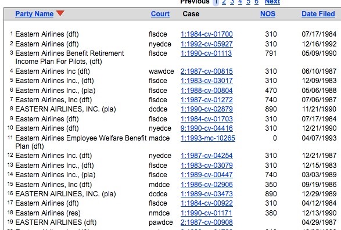Click court code 'pawdce'
The width and height of the screenshot is (341, 230).
[161, 222]
